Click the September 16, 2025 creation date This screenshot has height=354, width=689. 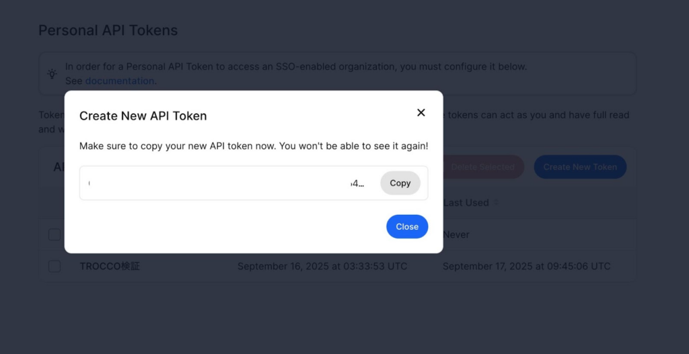(x=322, y=266)
